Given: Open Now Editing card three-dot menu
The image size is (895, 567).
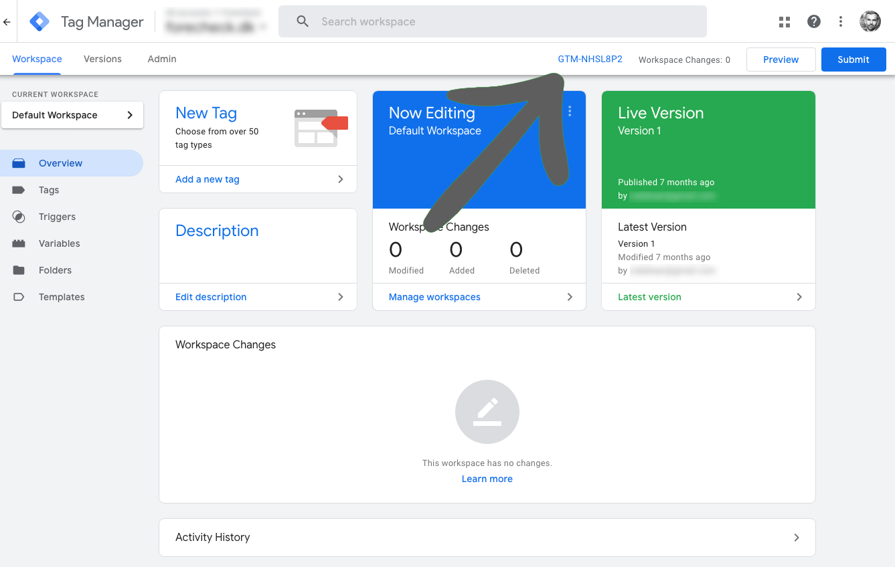Looking at the screenshot, I should 570,112.
